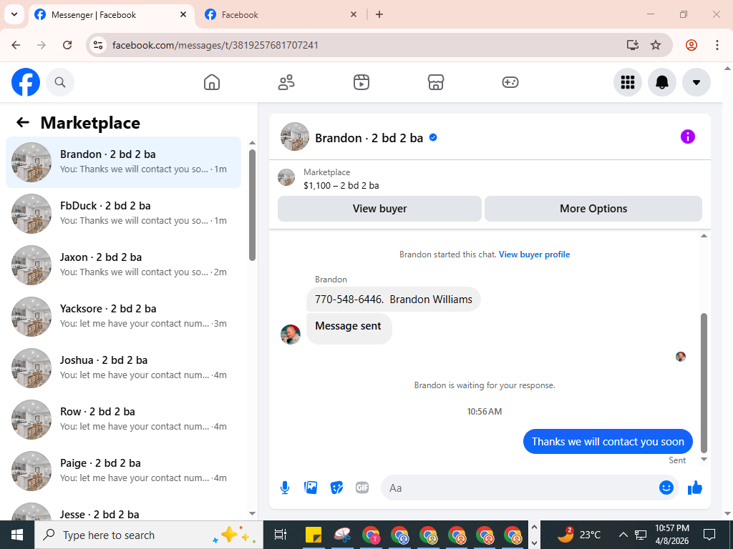Open the Snipping Tool on the taskbar
733x549 pixels.
[343, 535]
